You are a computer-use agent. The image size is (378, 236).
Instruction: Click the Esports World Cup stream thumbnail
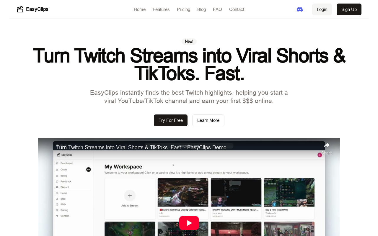tap(183, 192)
